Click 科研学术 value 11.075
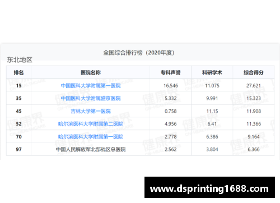Image resolution: width=280 pixels, height=203 pixels. tap(212, 86)
